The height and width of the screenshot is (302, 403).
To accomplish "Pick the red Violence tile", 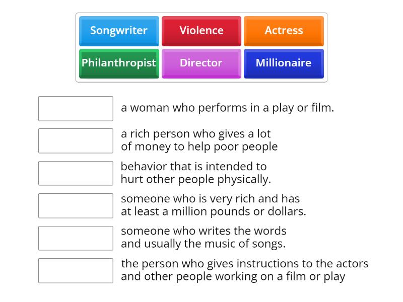I will pos(201,31).
